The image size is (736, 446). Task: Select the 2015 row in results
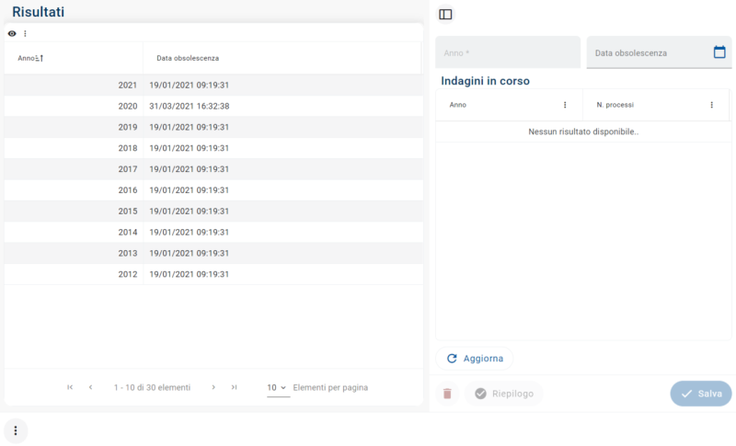pyautogui.click(x=213, y=212)
